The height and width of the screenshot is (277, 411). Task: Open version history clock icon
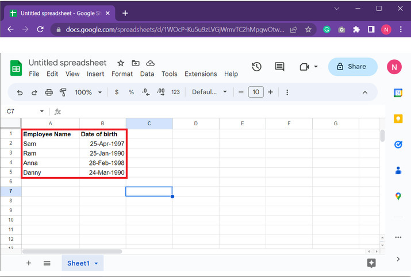(256, 67)
